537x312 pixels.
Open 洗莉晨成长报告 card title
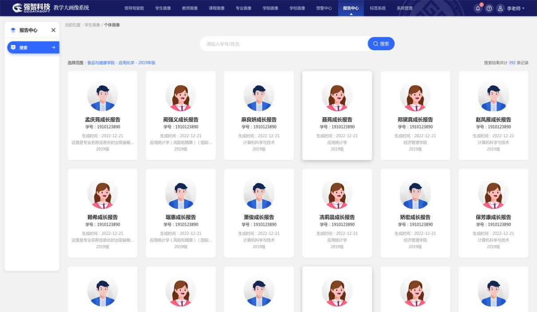[x=337, y=217]
